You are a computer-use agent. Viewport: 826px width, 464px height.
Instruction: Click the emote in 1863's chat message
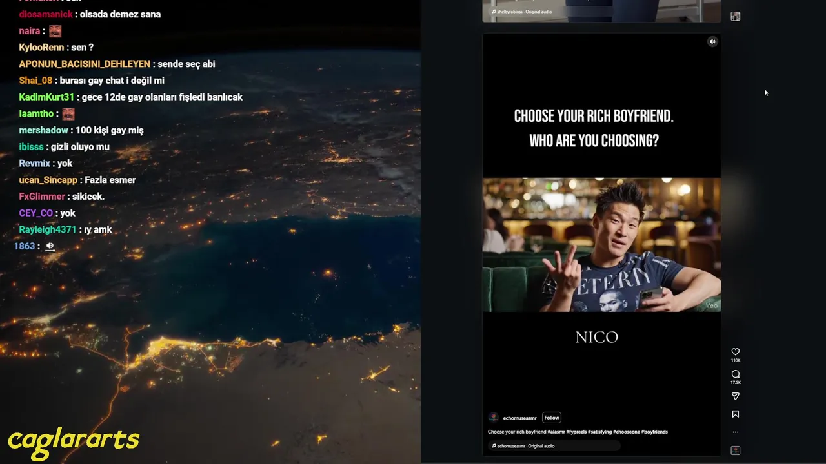[50, 246]
